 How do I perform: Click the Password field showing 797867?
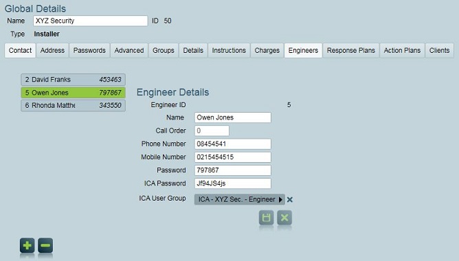(x=233, y=170)
